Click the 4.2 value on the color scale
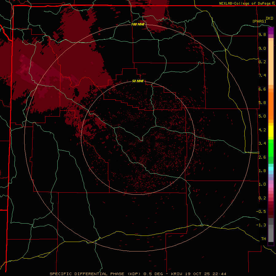This screenshot has height=276, width=276. coord(262,130)
